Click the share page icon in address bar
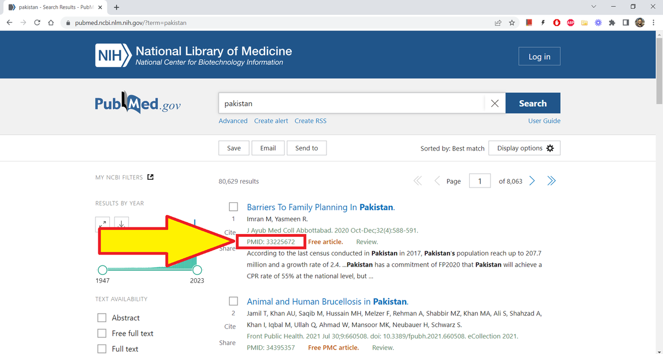The image size is (663, 354). (498, 23)
